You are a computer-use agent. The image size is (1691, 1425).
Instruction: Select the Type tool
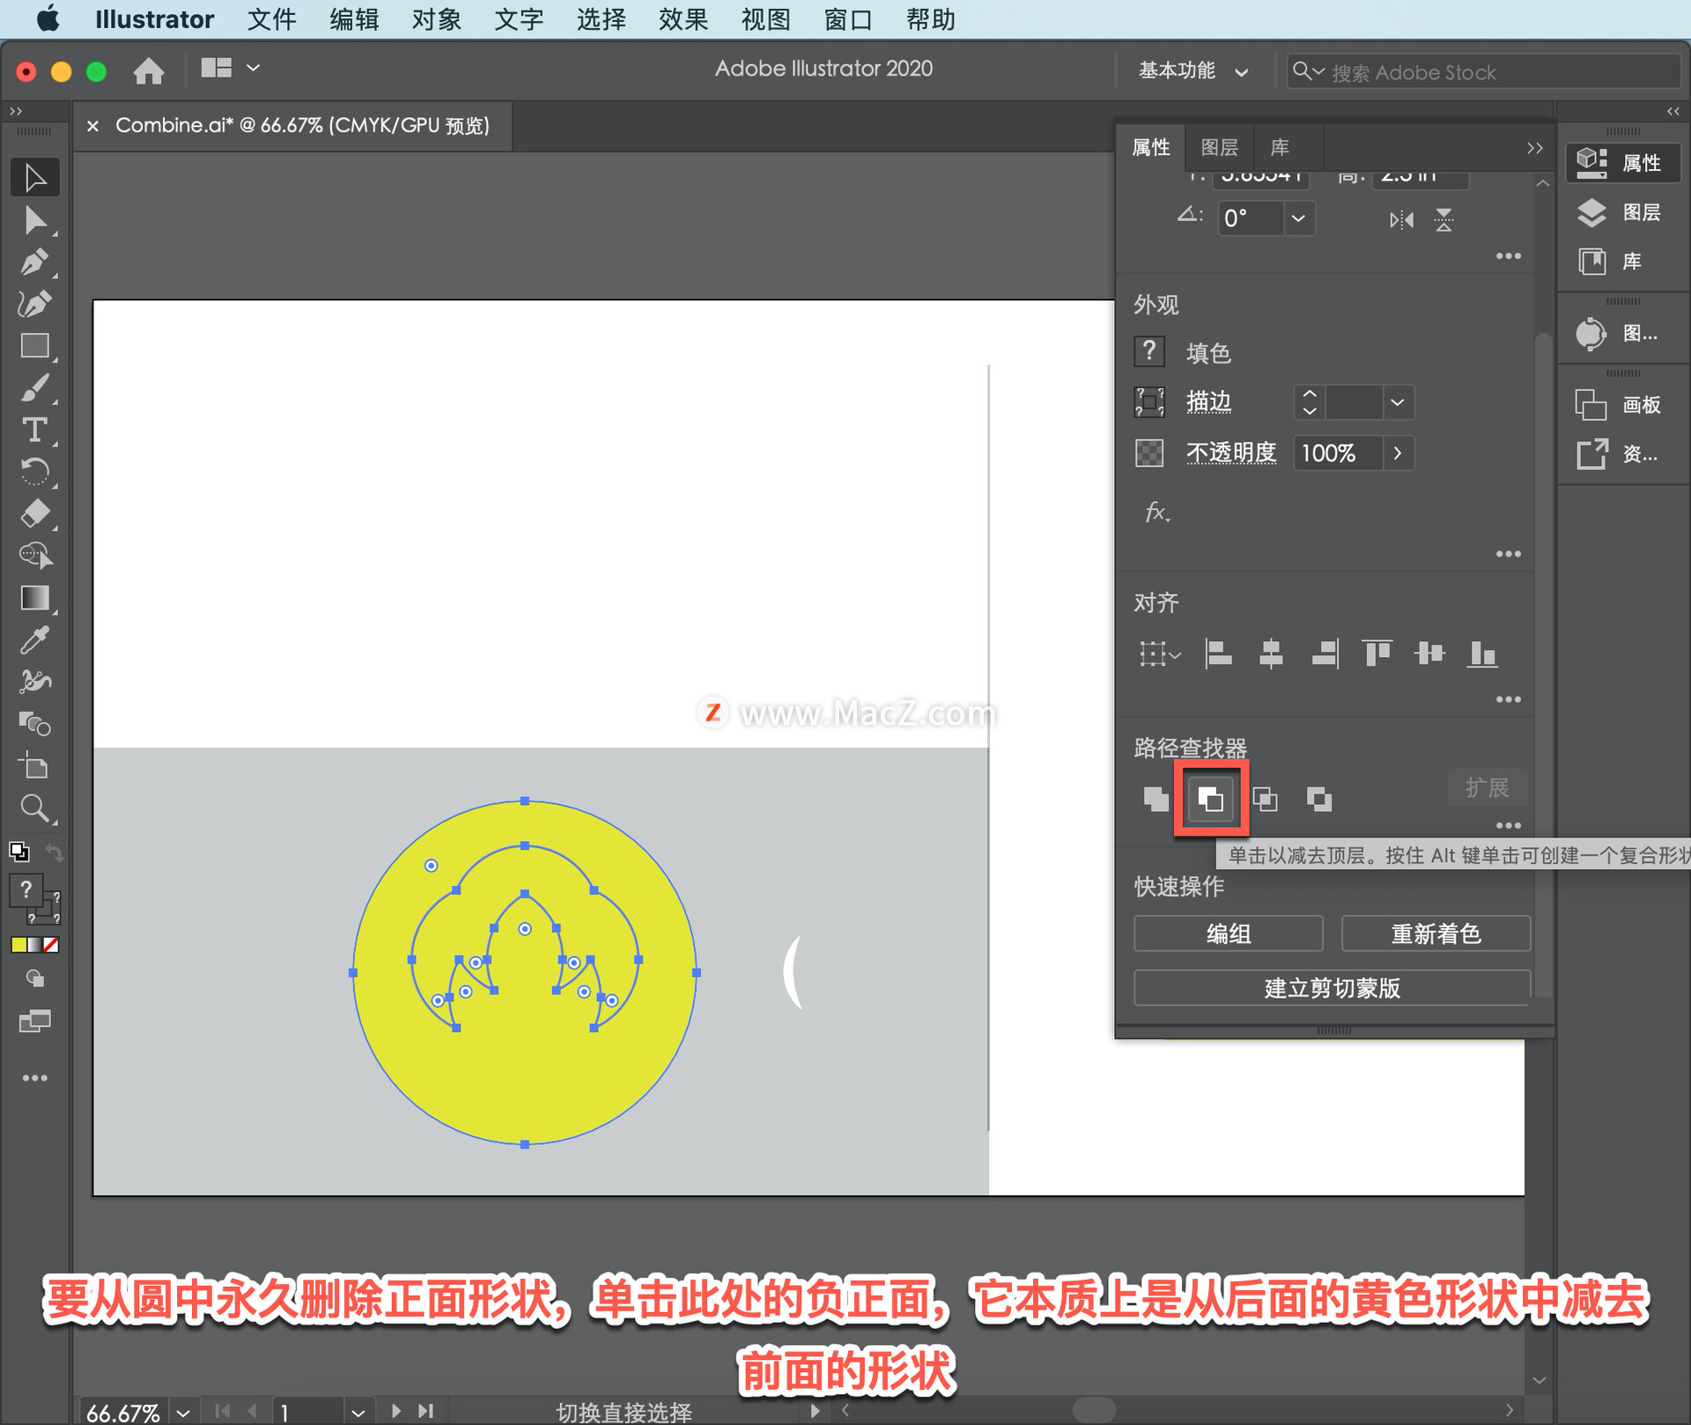point(34,430)
